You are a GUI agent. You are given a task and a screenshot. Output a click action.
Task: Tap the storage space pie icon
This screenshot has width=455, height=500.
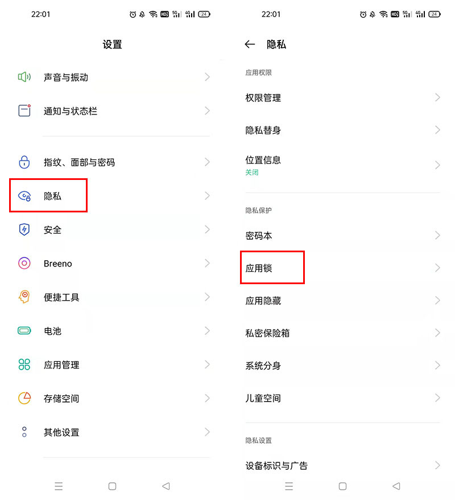coord(24,398)
